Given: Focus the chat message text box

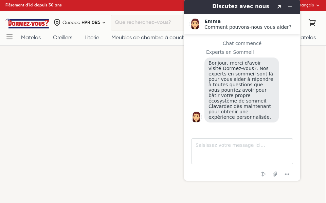Looking at the screenshot, I should (x=242, y=151).
